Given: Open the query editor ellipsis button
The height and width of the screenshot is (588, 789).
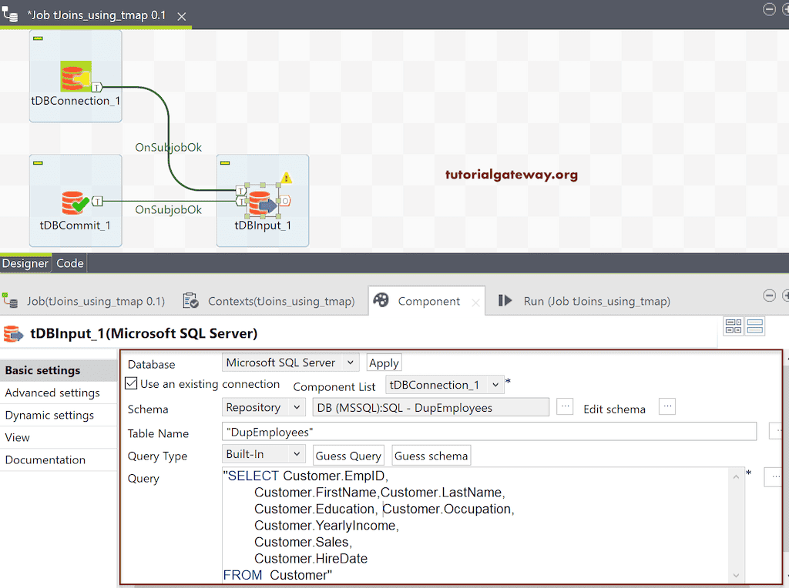Looking at the screenshot, I should pyautogui.click(x=774, y=477).
